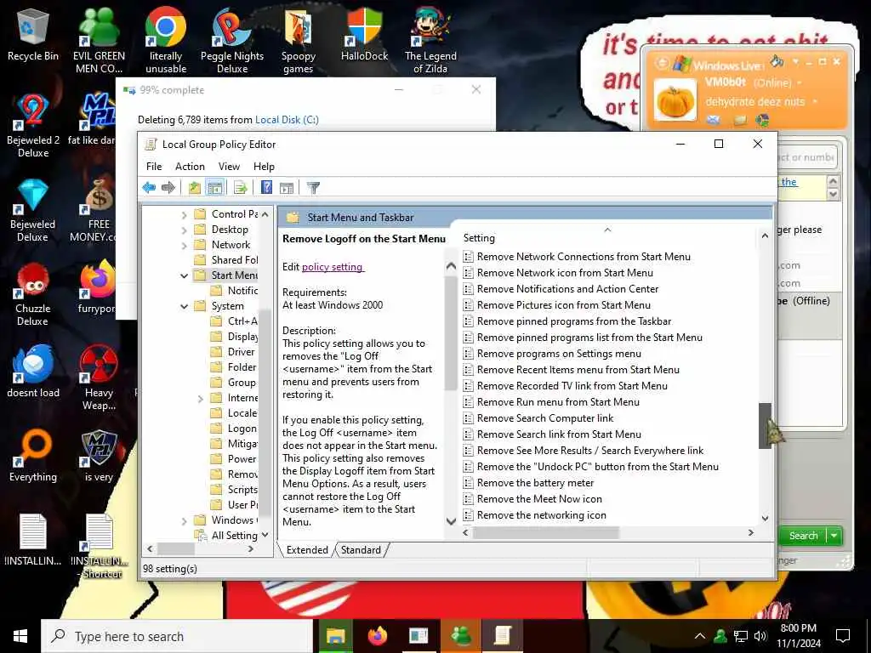Viewport: 871px width, 653px height.
Task: Open the Online status dropdown in Messenger
Action: click(800, 82)
